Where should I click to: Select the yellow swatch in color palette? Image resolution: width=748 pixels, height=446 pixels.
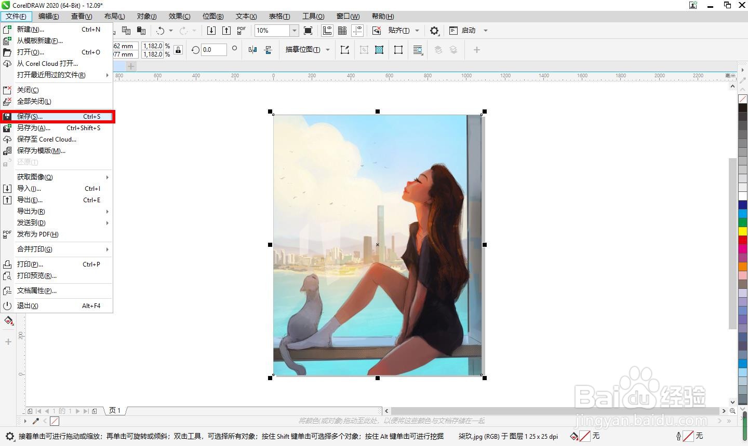pos(743,231)
